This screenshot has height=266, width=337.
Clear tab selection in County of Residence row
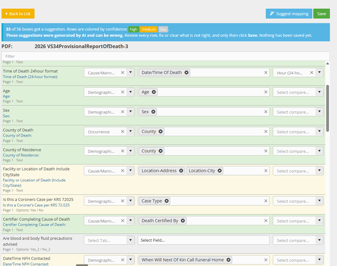(123, 151)
